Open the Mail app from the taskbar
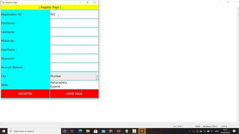 (x=103, y=131)
